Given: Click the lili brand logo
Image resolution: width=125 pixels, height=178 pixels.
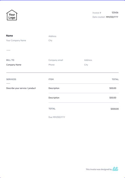Looking at the screenshot, I should point(115,169).
